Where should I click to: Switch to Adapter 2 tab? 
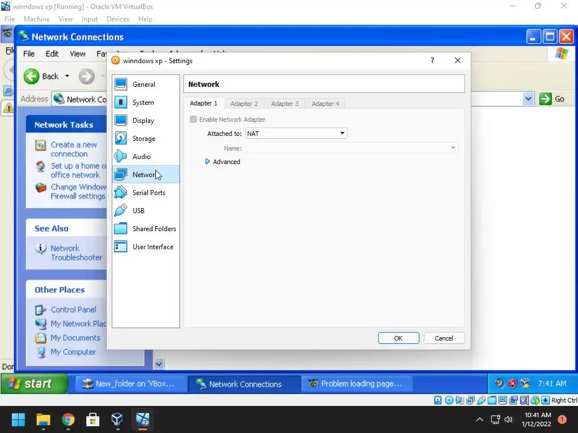coord(244,104)
